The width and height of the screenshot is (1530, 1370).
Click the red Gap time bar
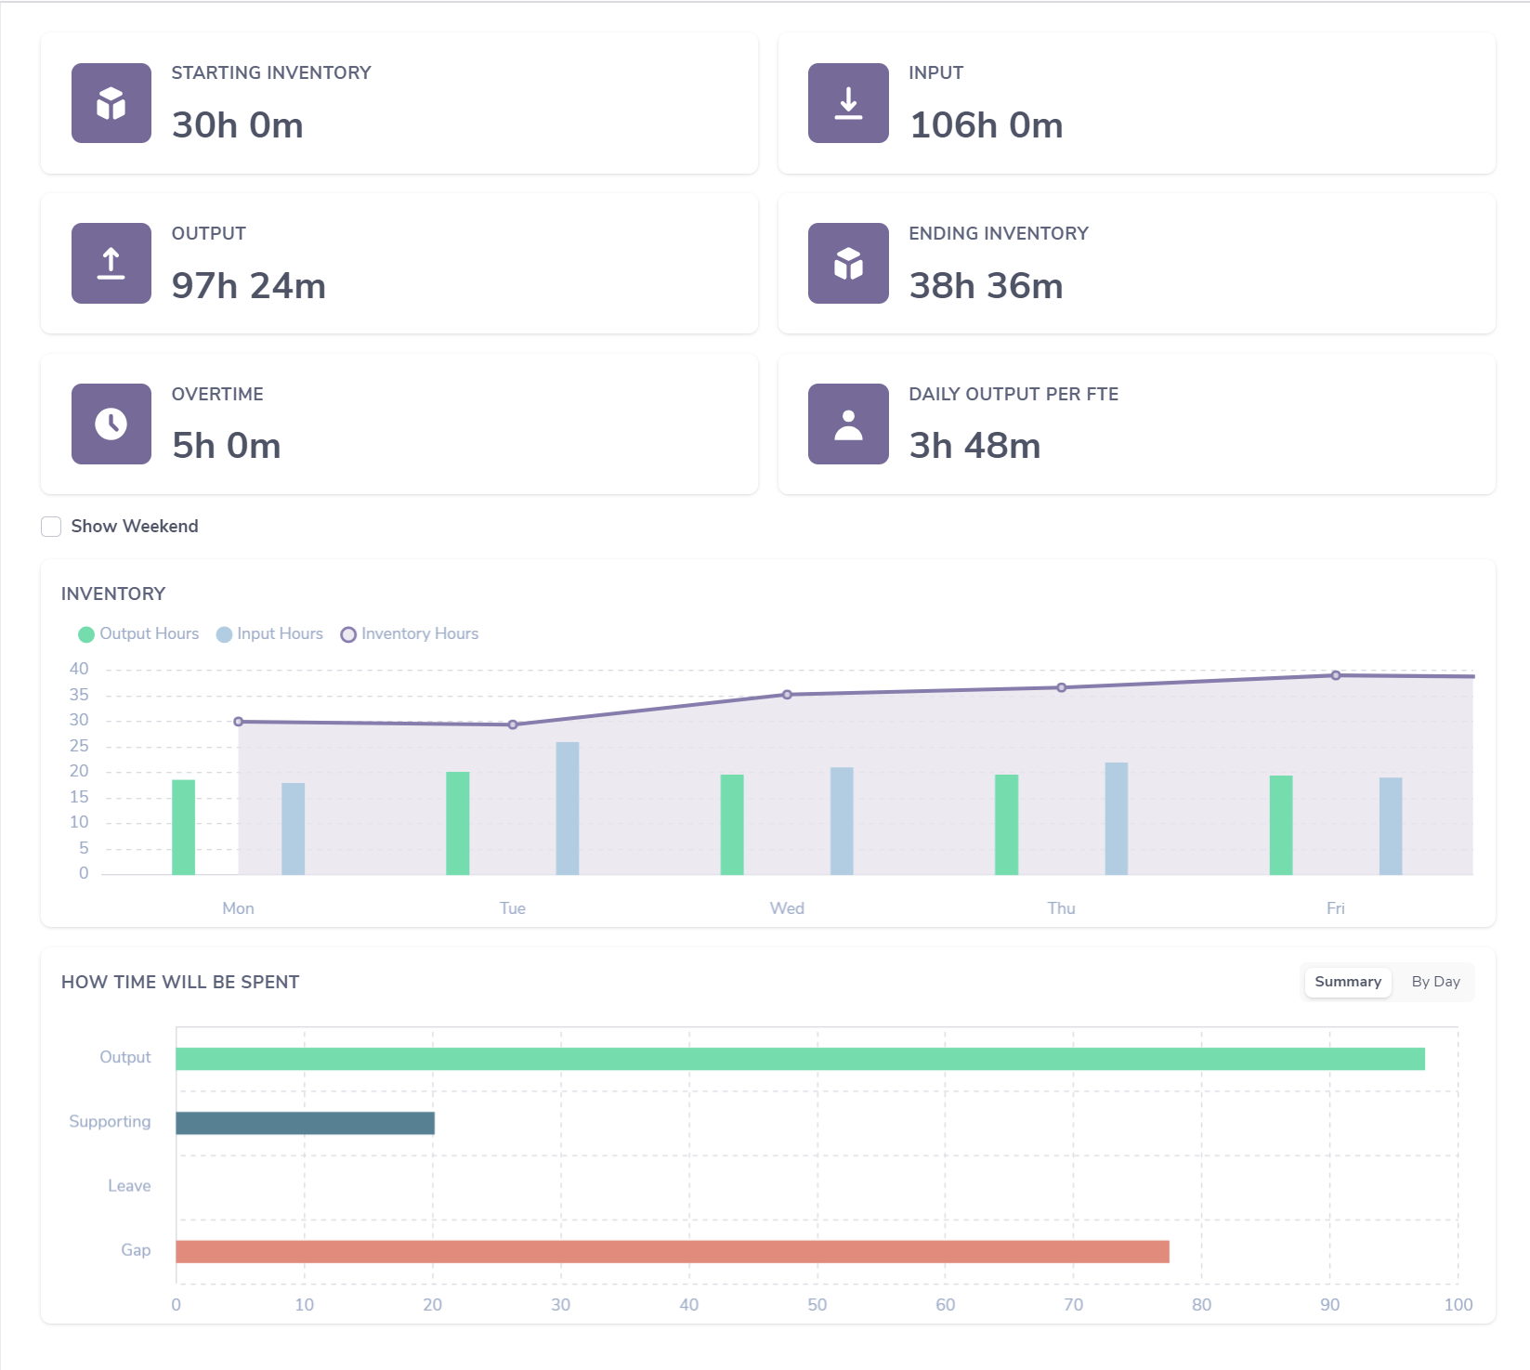[673, 1252]
